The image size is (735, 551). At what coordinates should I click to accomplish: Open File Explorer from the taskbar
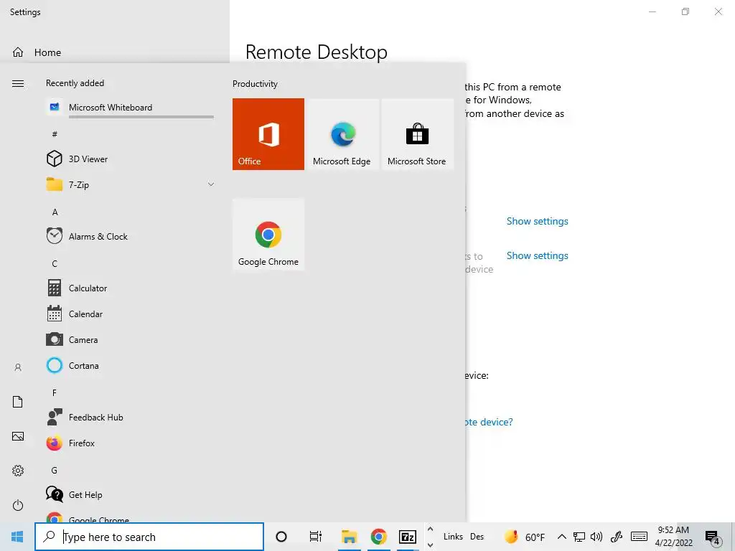click(350, 537)
